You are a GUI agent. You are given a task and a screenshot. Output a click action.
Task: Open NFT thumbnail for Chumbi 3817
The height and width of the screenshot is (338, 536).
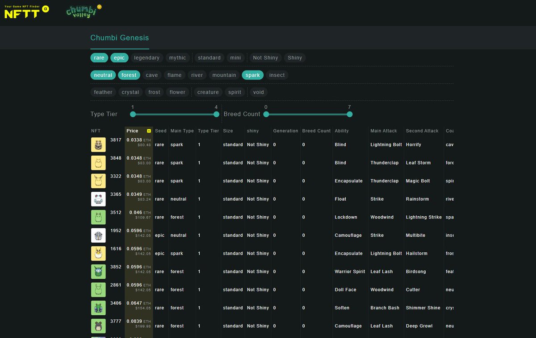pos(98,144)
